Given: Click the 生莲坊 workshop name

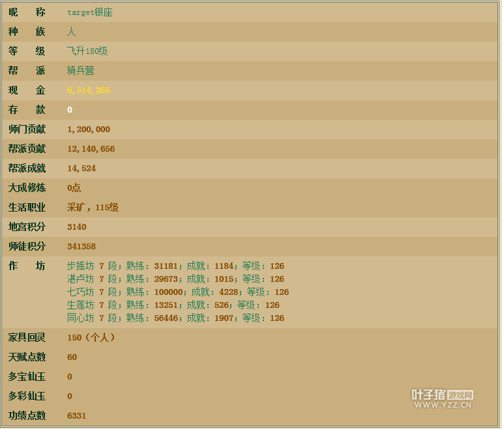Looking at the screenshot, I should pos(81,305).
